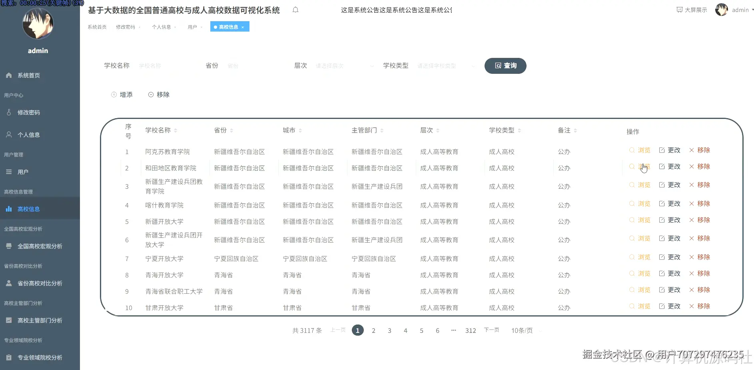This screenshot has height=370, width=754.
Task: Select 省份高校对比分析 in the sidebar
Action: [x=40, y=283]
